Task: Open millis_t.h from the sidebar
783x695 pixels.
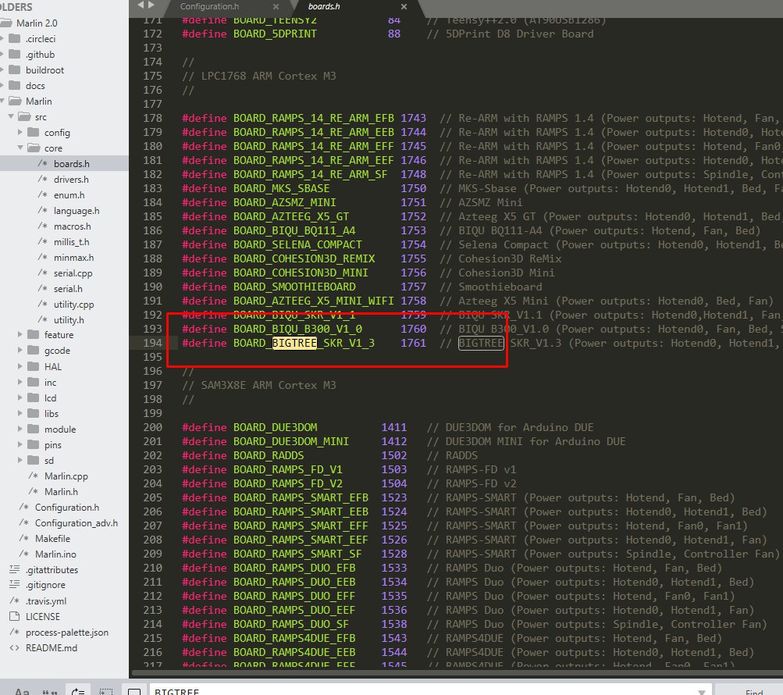Action: tap(71, 242)
